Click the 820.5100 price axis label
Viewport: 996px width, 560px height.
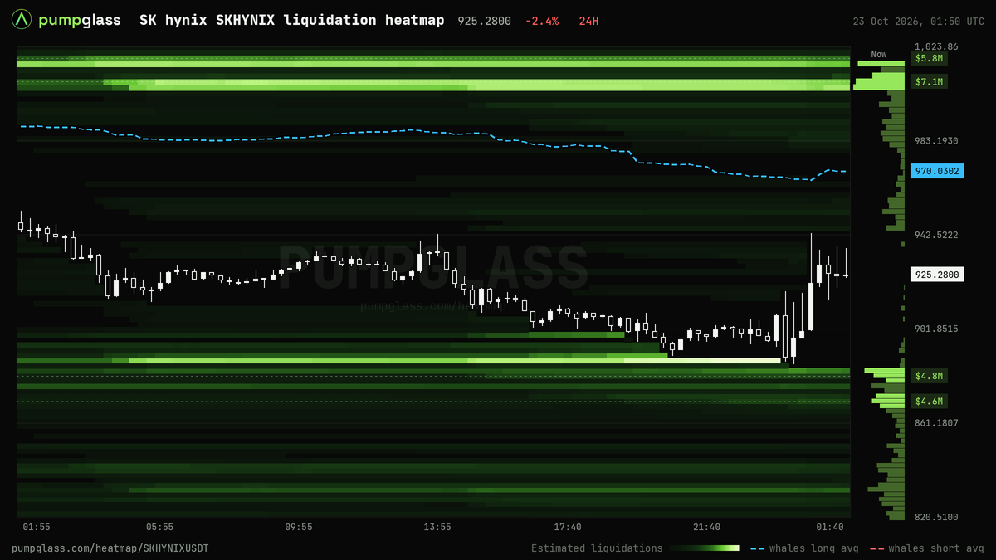tap(936, 517)
